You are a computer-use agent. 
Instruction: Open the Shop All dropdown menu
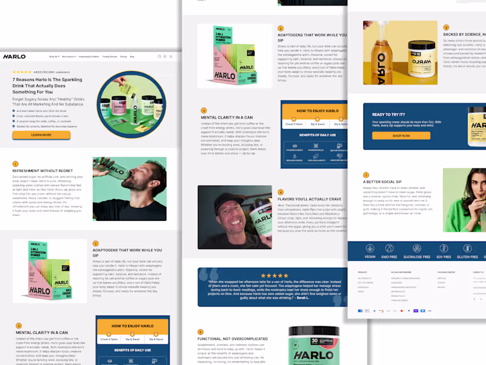tap(55, 56)
